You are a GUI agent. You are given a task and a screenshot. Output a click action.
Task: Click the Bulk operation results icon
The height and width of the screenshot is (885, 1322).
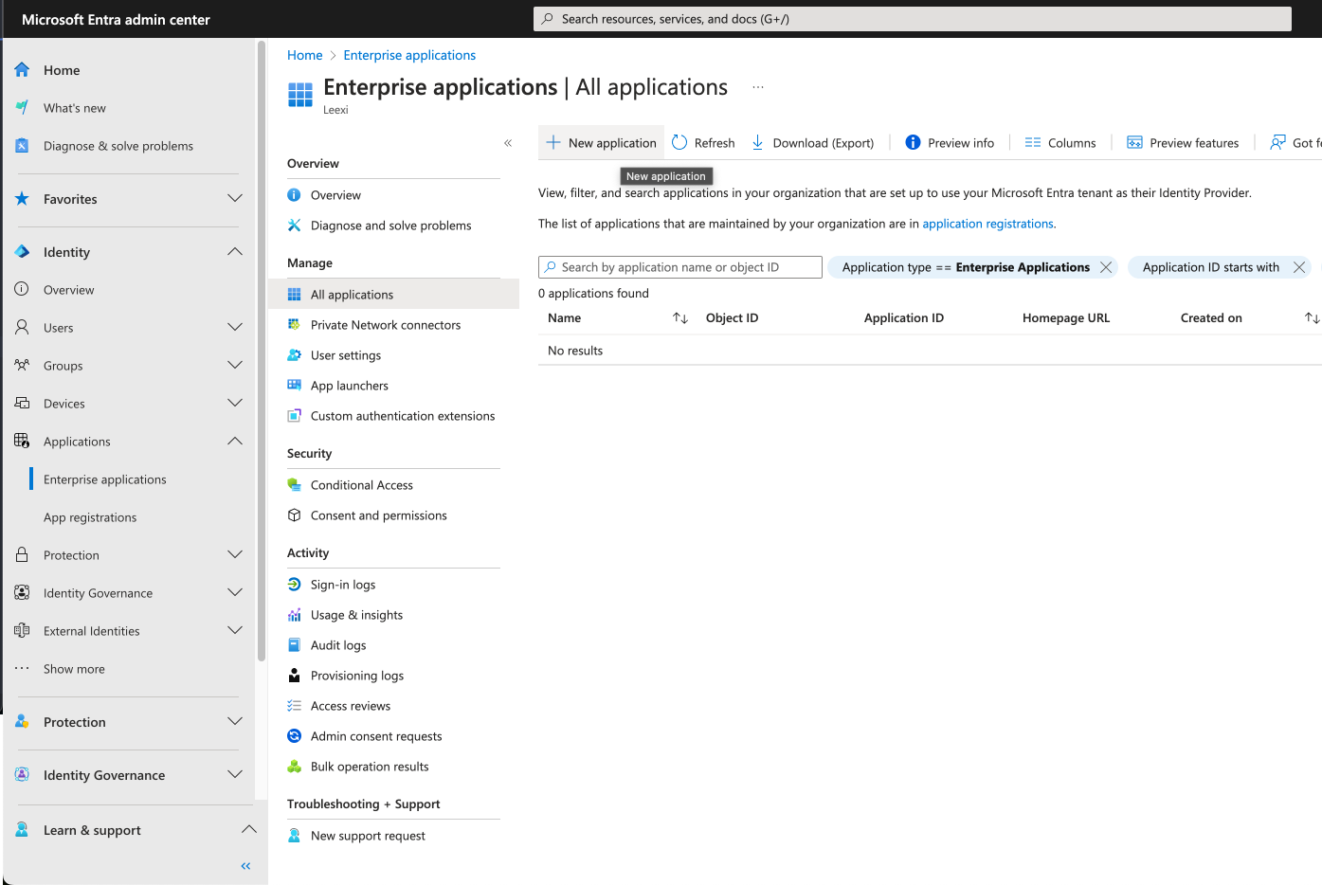pyautogui.click(x=294, y=767)
